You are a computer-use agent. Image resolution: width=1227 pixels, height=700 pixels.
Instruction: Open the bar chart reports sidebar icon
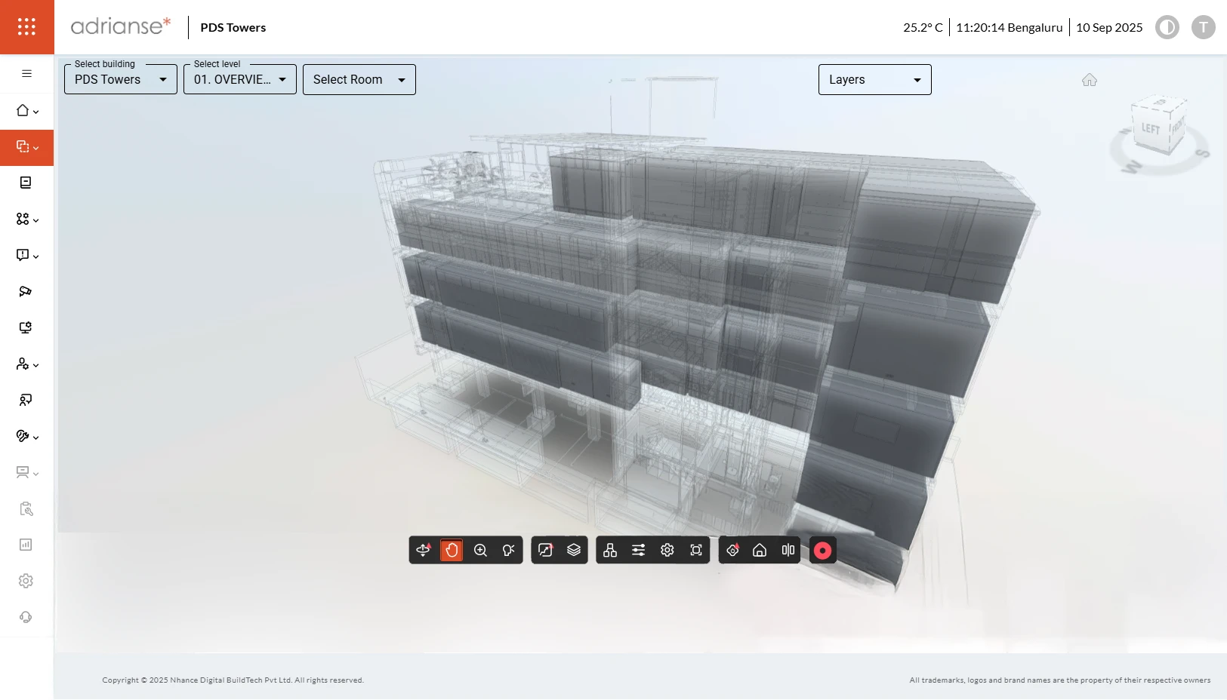coord(26,545)
